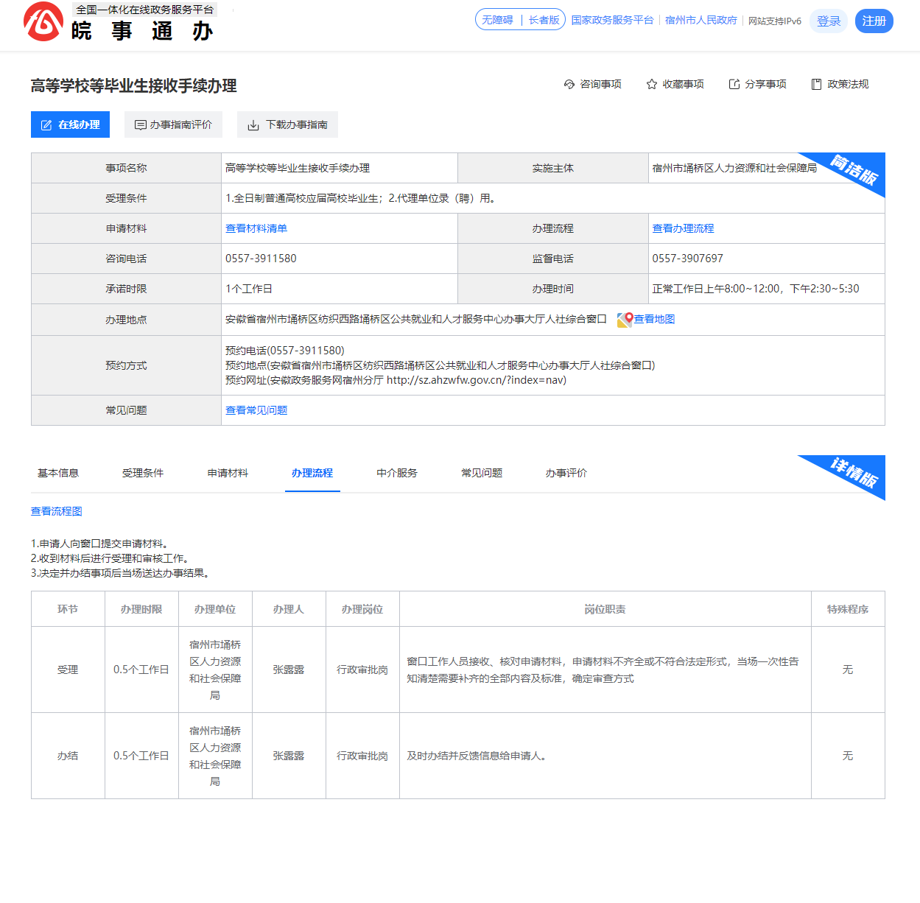Switch to 长者版 elder mode
Image resolution: width=920 pixels, height=903 pixels.
coord(544,20)
